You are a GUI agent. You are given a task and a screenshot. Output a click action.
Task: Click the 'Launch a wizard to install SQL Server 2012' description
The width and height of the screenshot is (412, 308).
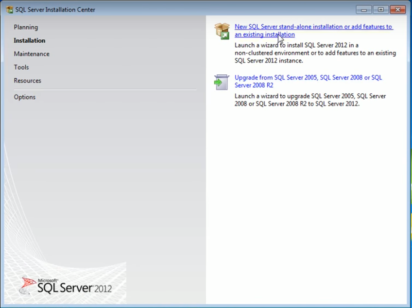point(315,53)
